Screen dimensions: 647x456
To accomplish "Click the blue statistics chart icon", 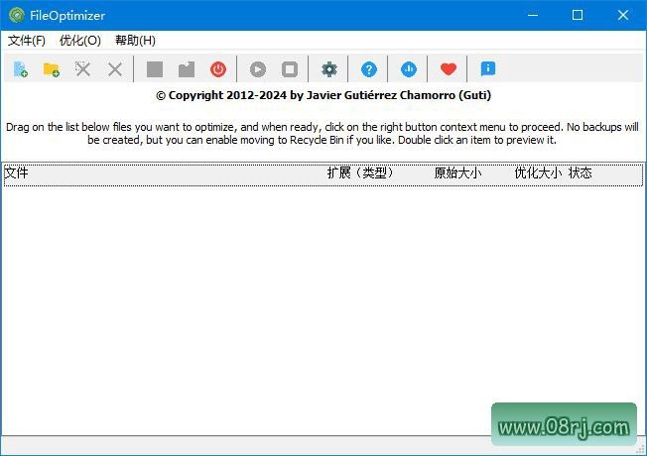I will (409, 69).
